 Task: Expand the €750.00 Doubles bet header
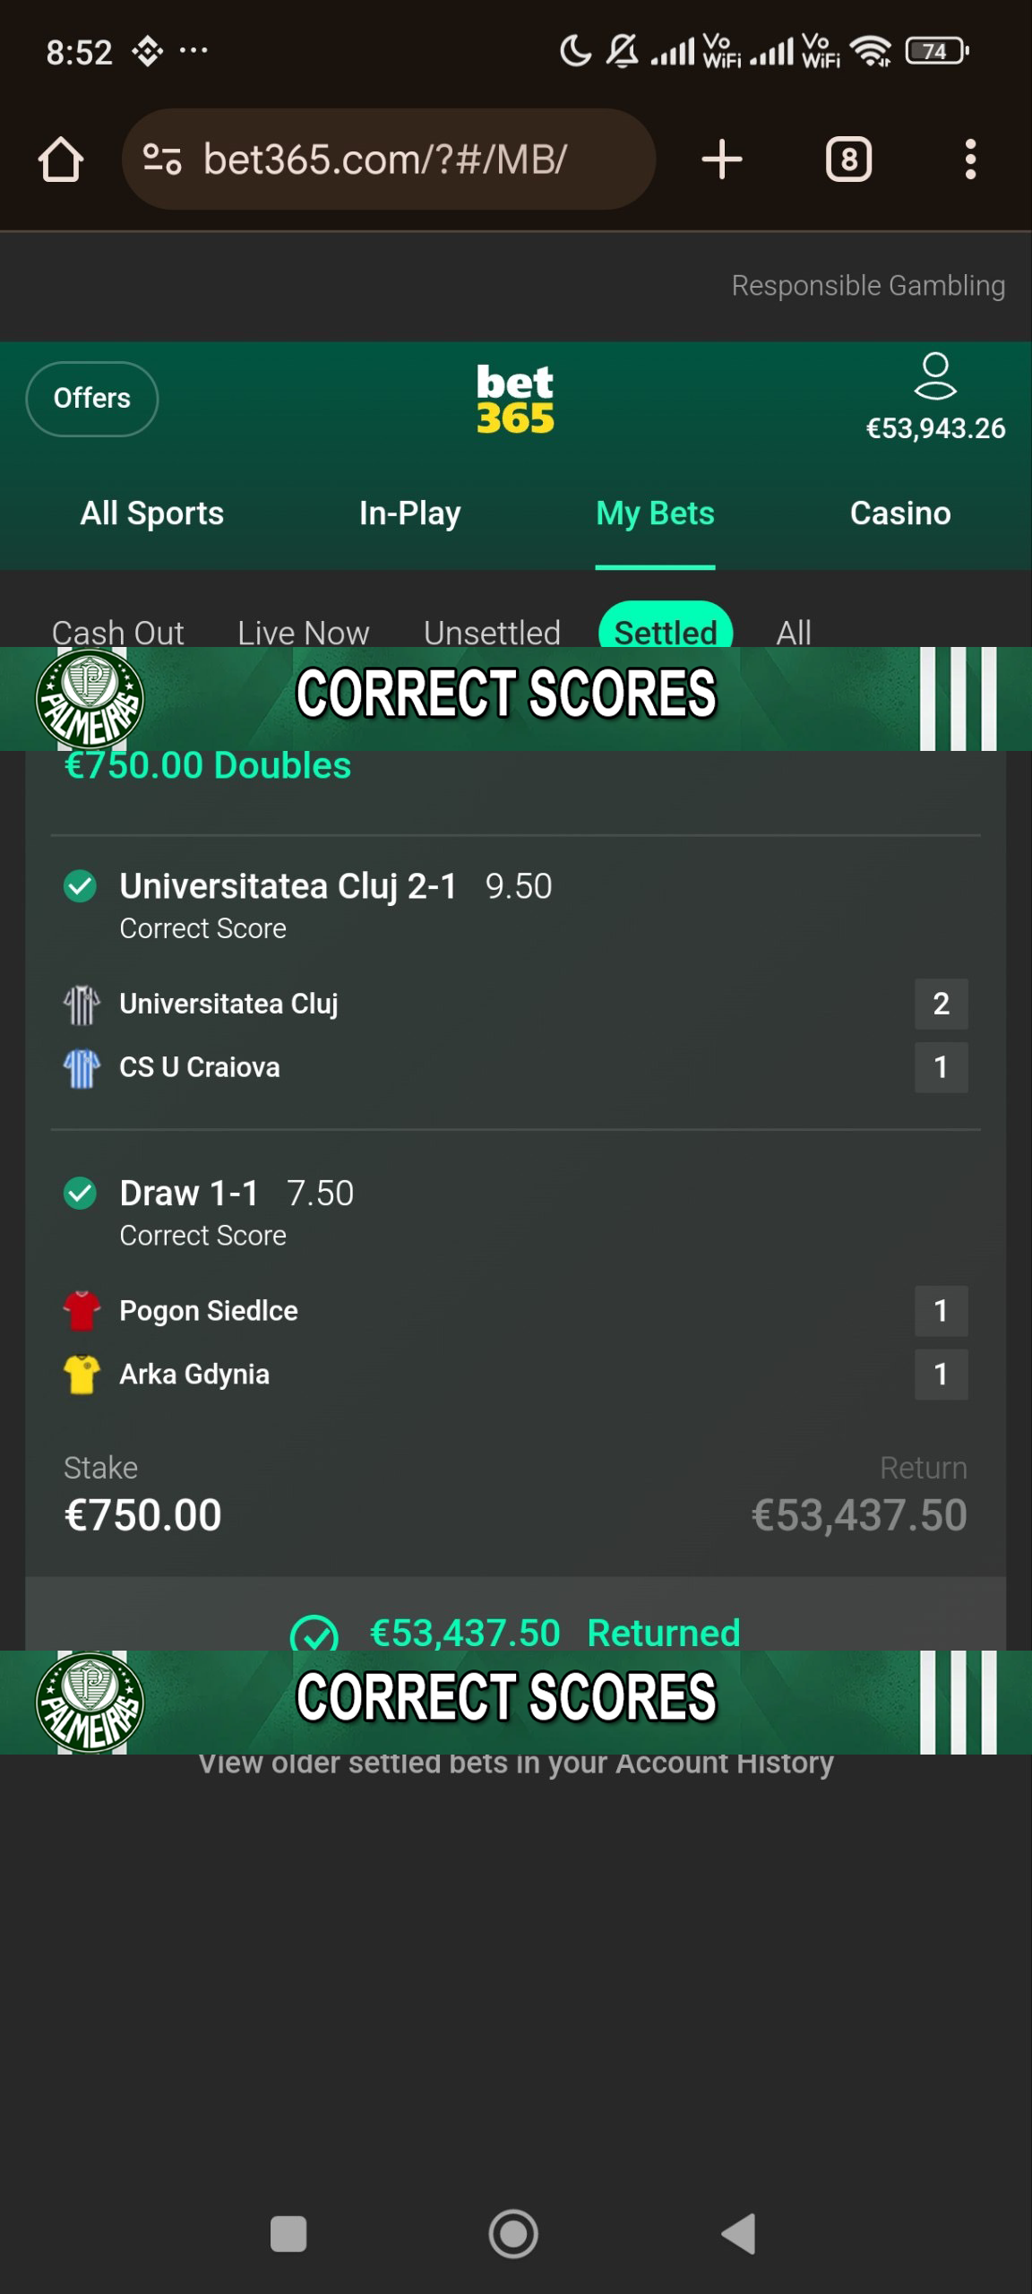tap(208, 767)
